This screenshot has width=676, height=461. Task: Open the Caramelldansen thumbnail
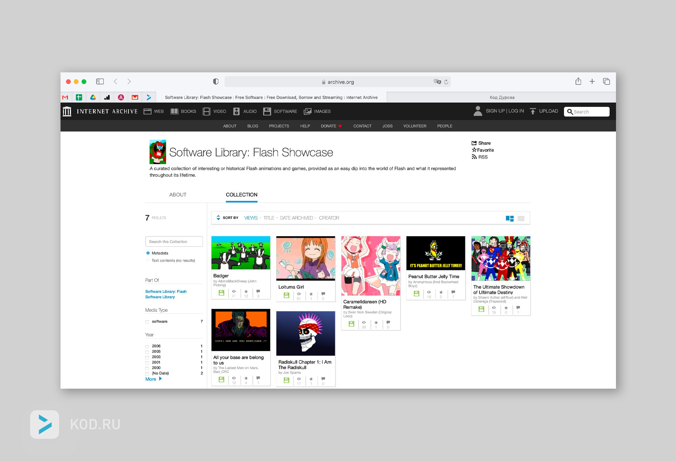[x=371, y=266]
